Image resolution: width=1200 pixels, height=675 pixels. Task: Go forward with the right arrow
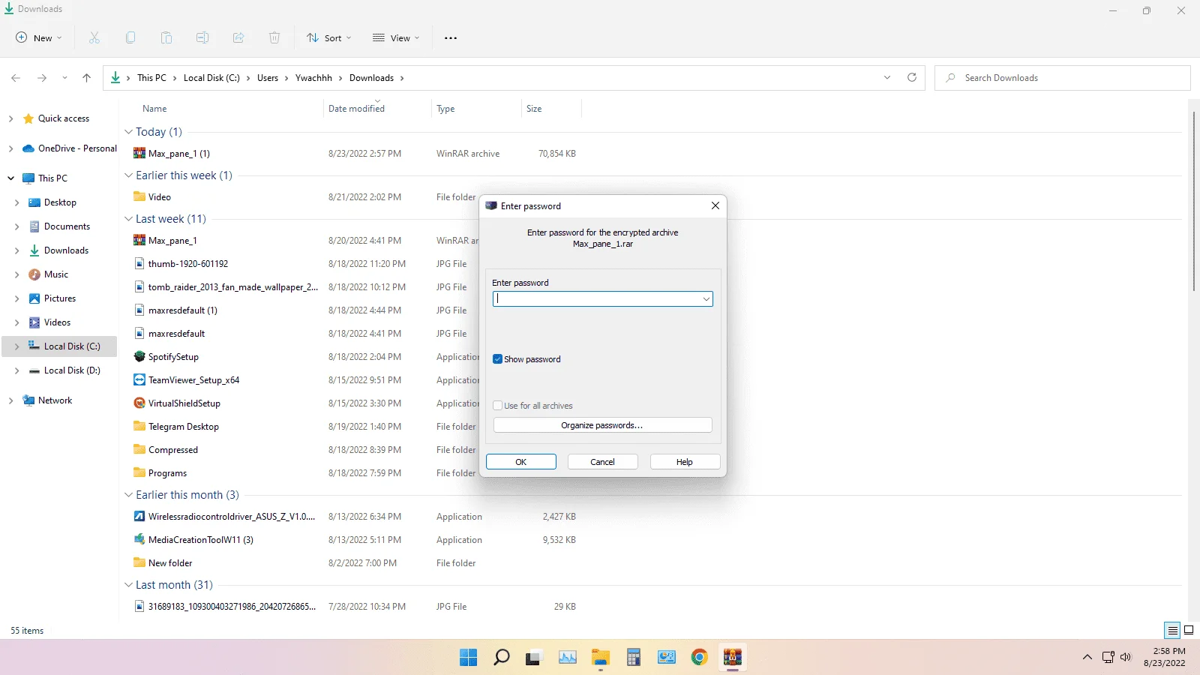click(x=42, y=78)
